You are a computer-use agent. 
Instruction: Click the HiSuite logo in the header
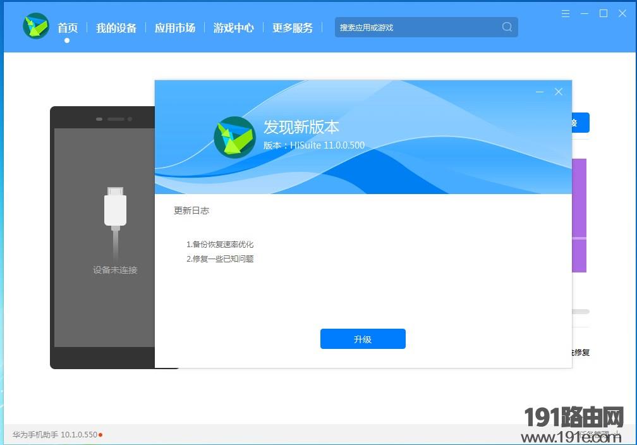[36, 26]
